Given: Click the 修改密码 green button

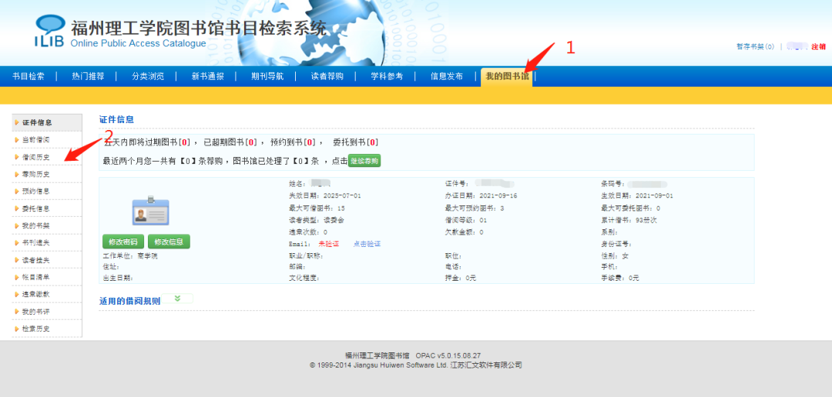Looking at the screenshot, I should click(x=123, y=242).
